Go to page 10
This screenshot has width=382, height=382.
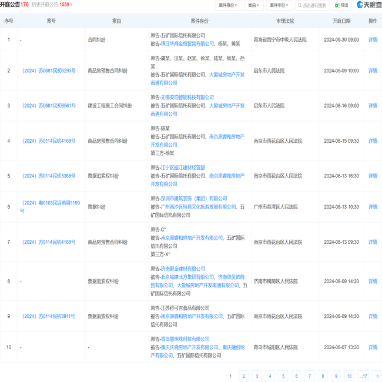tap(349, 376)
